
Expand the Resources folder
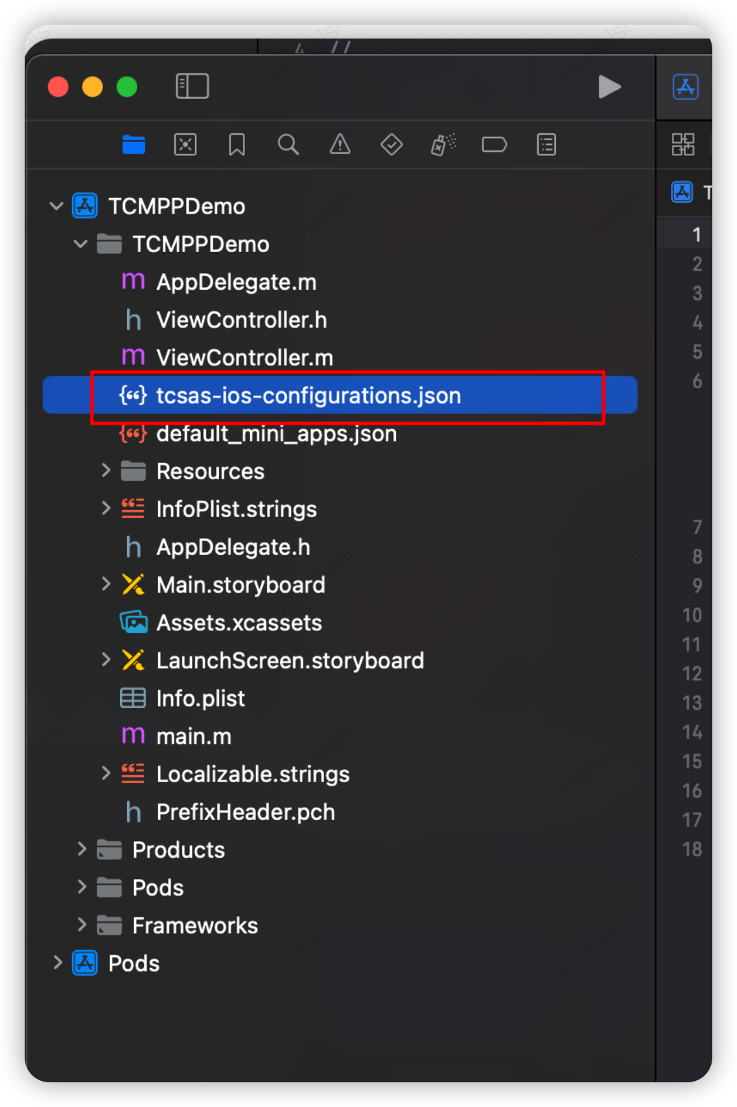(106, 471)
